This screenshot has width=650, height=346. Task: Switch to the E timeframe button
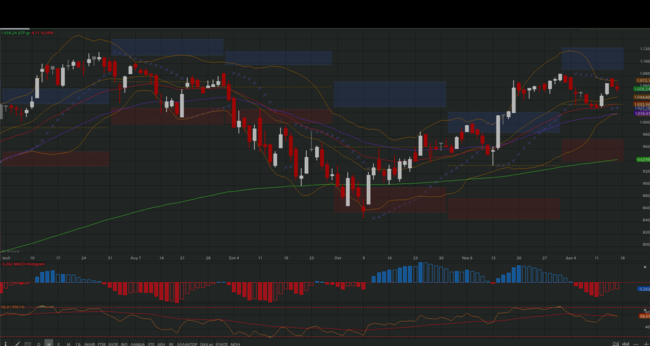[59, 344]
